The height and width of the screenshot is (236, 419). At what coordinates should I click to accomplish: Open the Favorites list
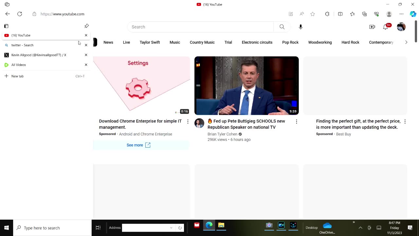point(352,14)
